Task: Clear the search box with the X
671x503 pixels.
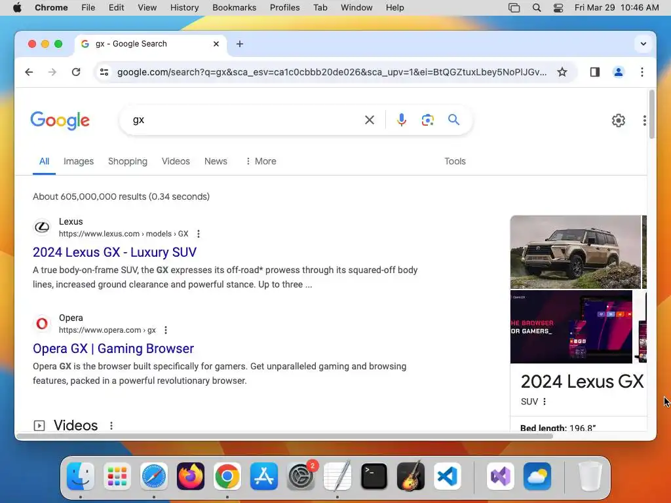Action: [370, 121]
